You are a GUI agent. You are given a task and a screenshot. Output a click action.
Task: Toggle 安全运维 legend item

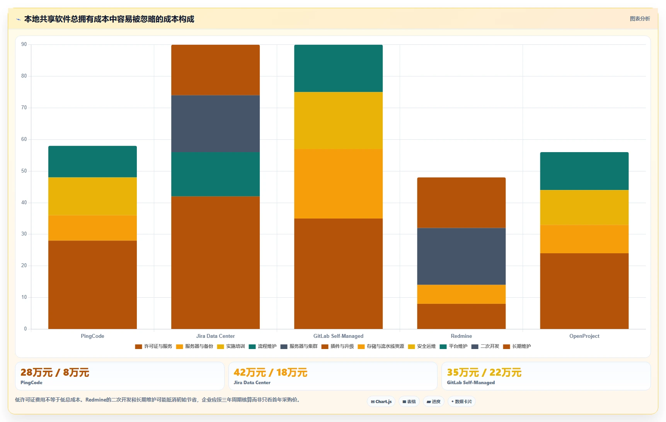[422, 346]
